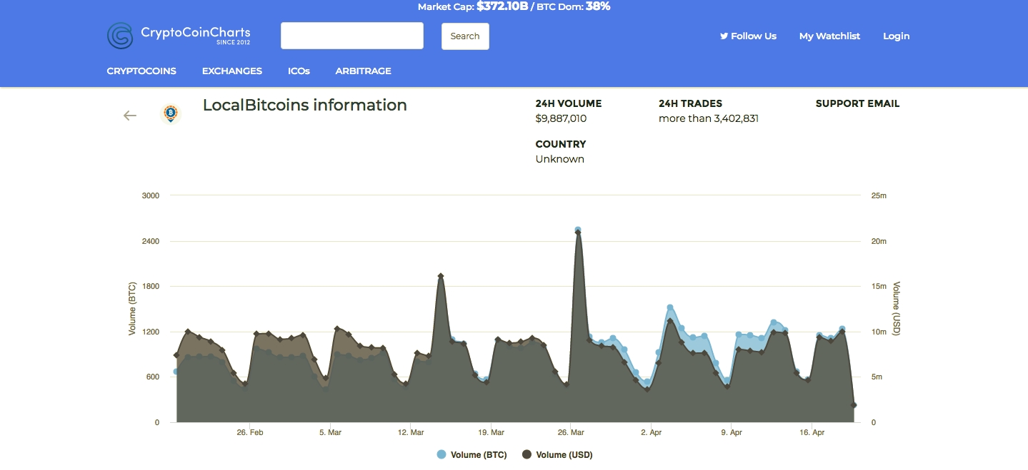This screenshot has width=1028, height=470.
Task: Click the 1200 left axis label
Action: [151, 332]
